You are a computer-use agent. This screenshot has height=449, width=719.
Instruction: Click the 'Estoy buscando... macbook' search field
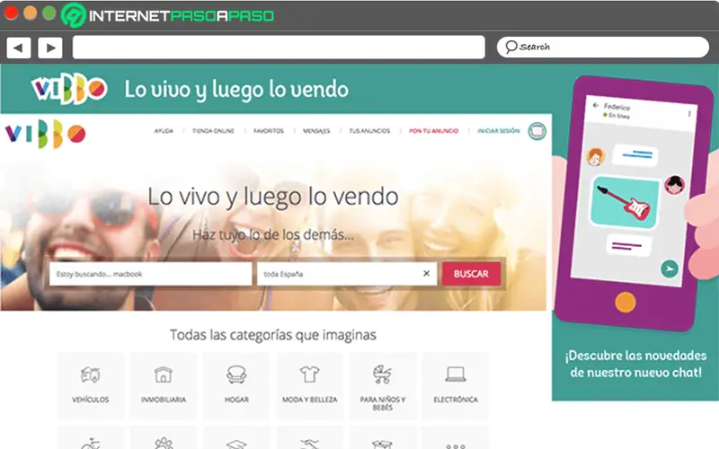150,274
